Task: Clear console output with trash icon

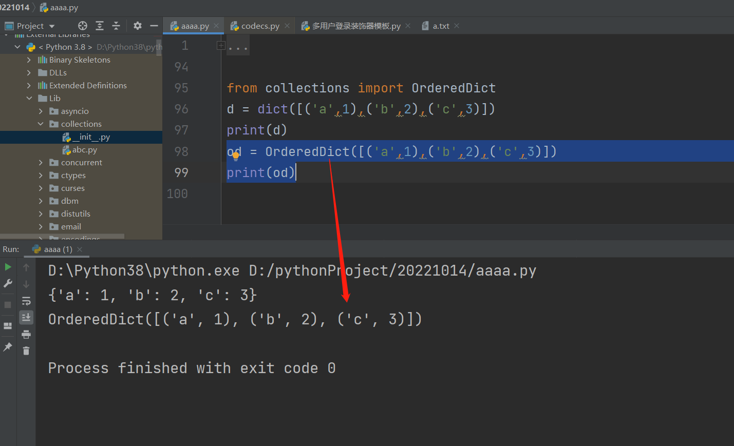Action: [26, 351]
